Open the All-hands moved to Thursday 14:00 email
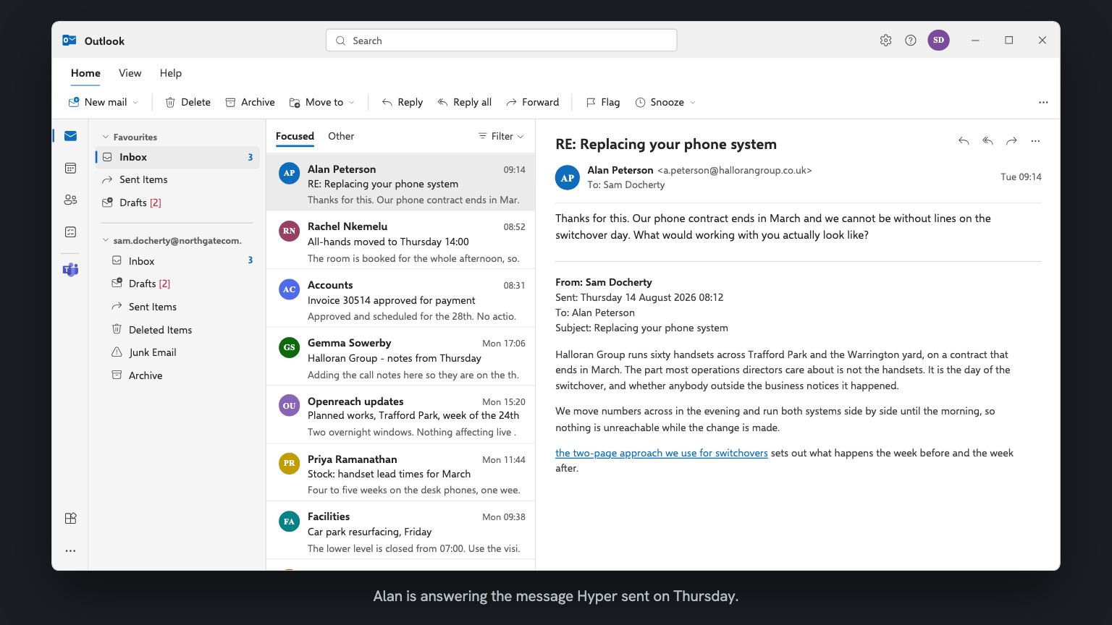This screenshot has width=1112, height=625. 400,241
